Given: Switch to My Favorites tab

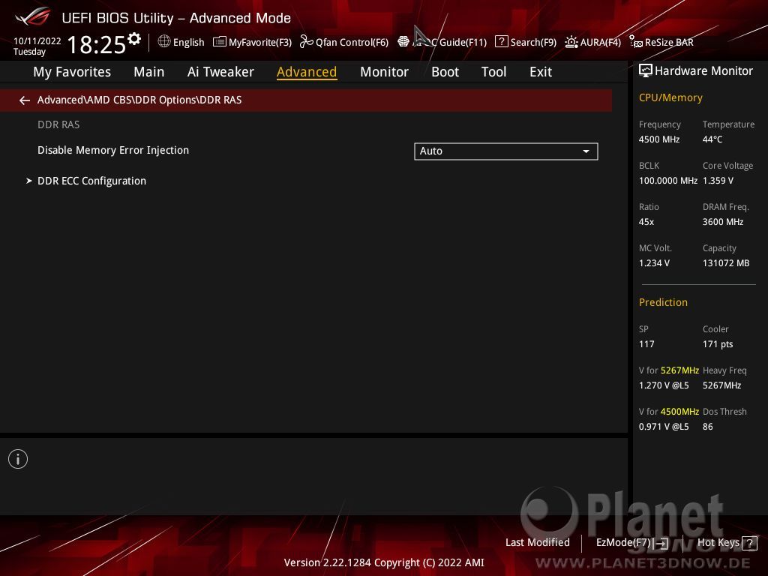Looking at the screenshot, I should 72,72.
